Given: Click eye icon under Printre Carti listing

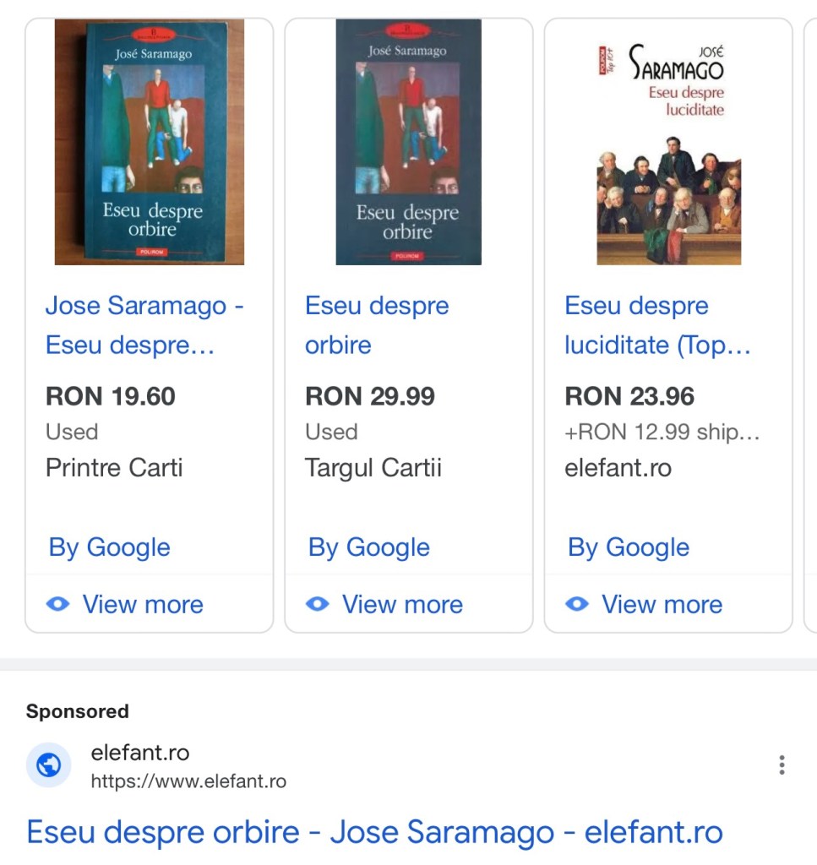Looking at the screenshot, I should [57, 604].
